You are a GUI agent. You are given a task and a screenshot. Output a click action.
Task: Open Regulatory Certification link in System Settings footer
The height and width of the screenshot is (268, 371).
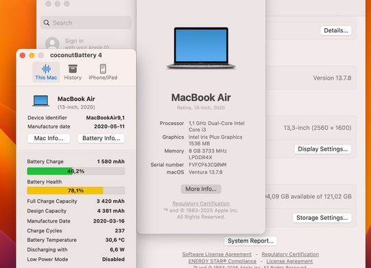[290, 254]
